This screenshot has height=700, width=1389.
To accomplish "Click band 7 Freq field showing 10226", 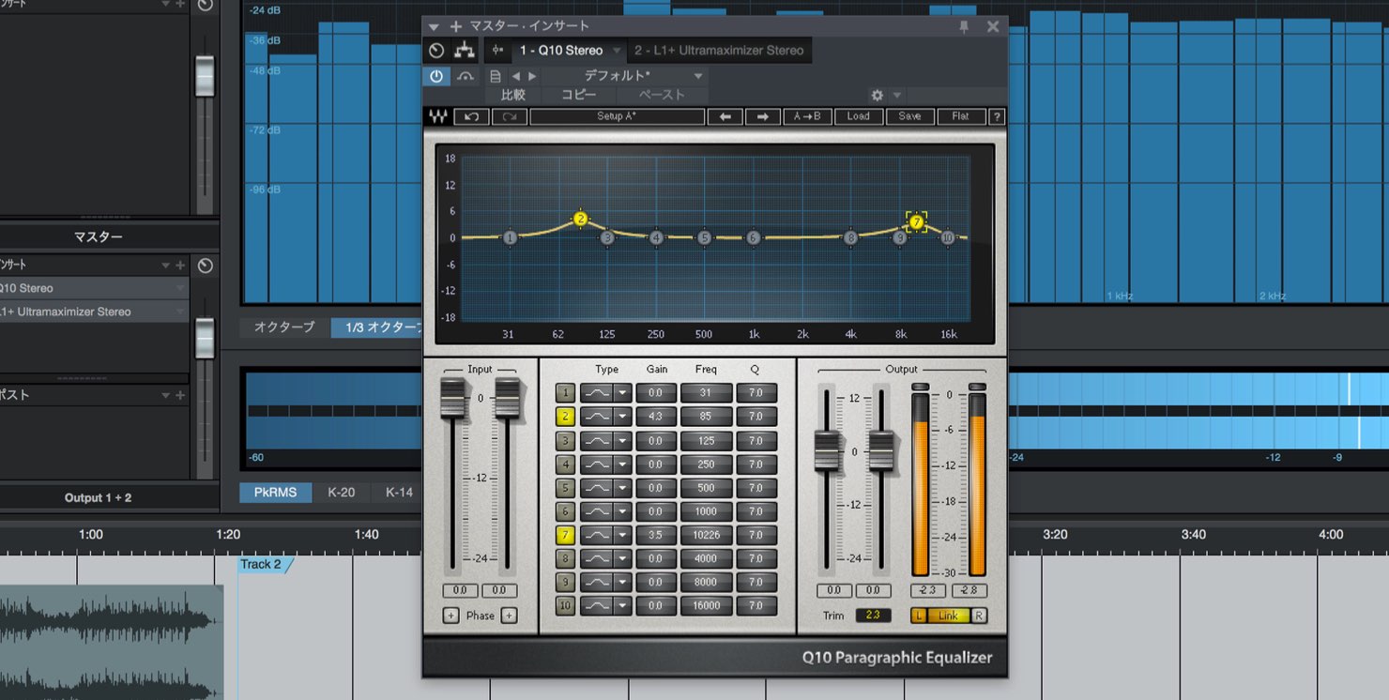I will [706, 535].
